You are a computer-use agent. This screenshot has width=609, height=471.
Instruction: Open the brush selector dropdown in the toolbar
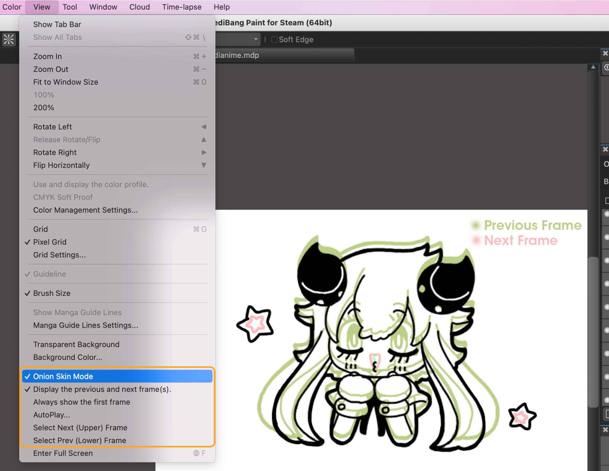256,39
